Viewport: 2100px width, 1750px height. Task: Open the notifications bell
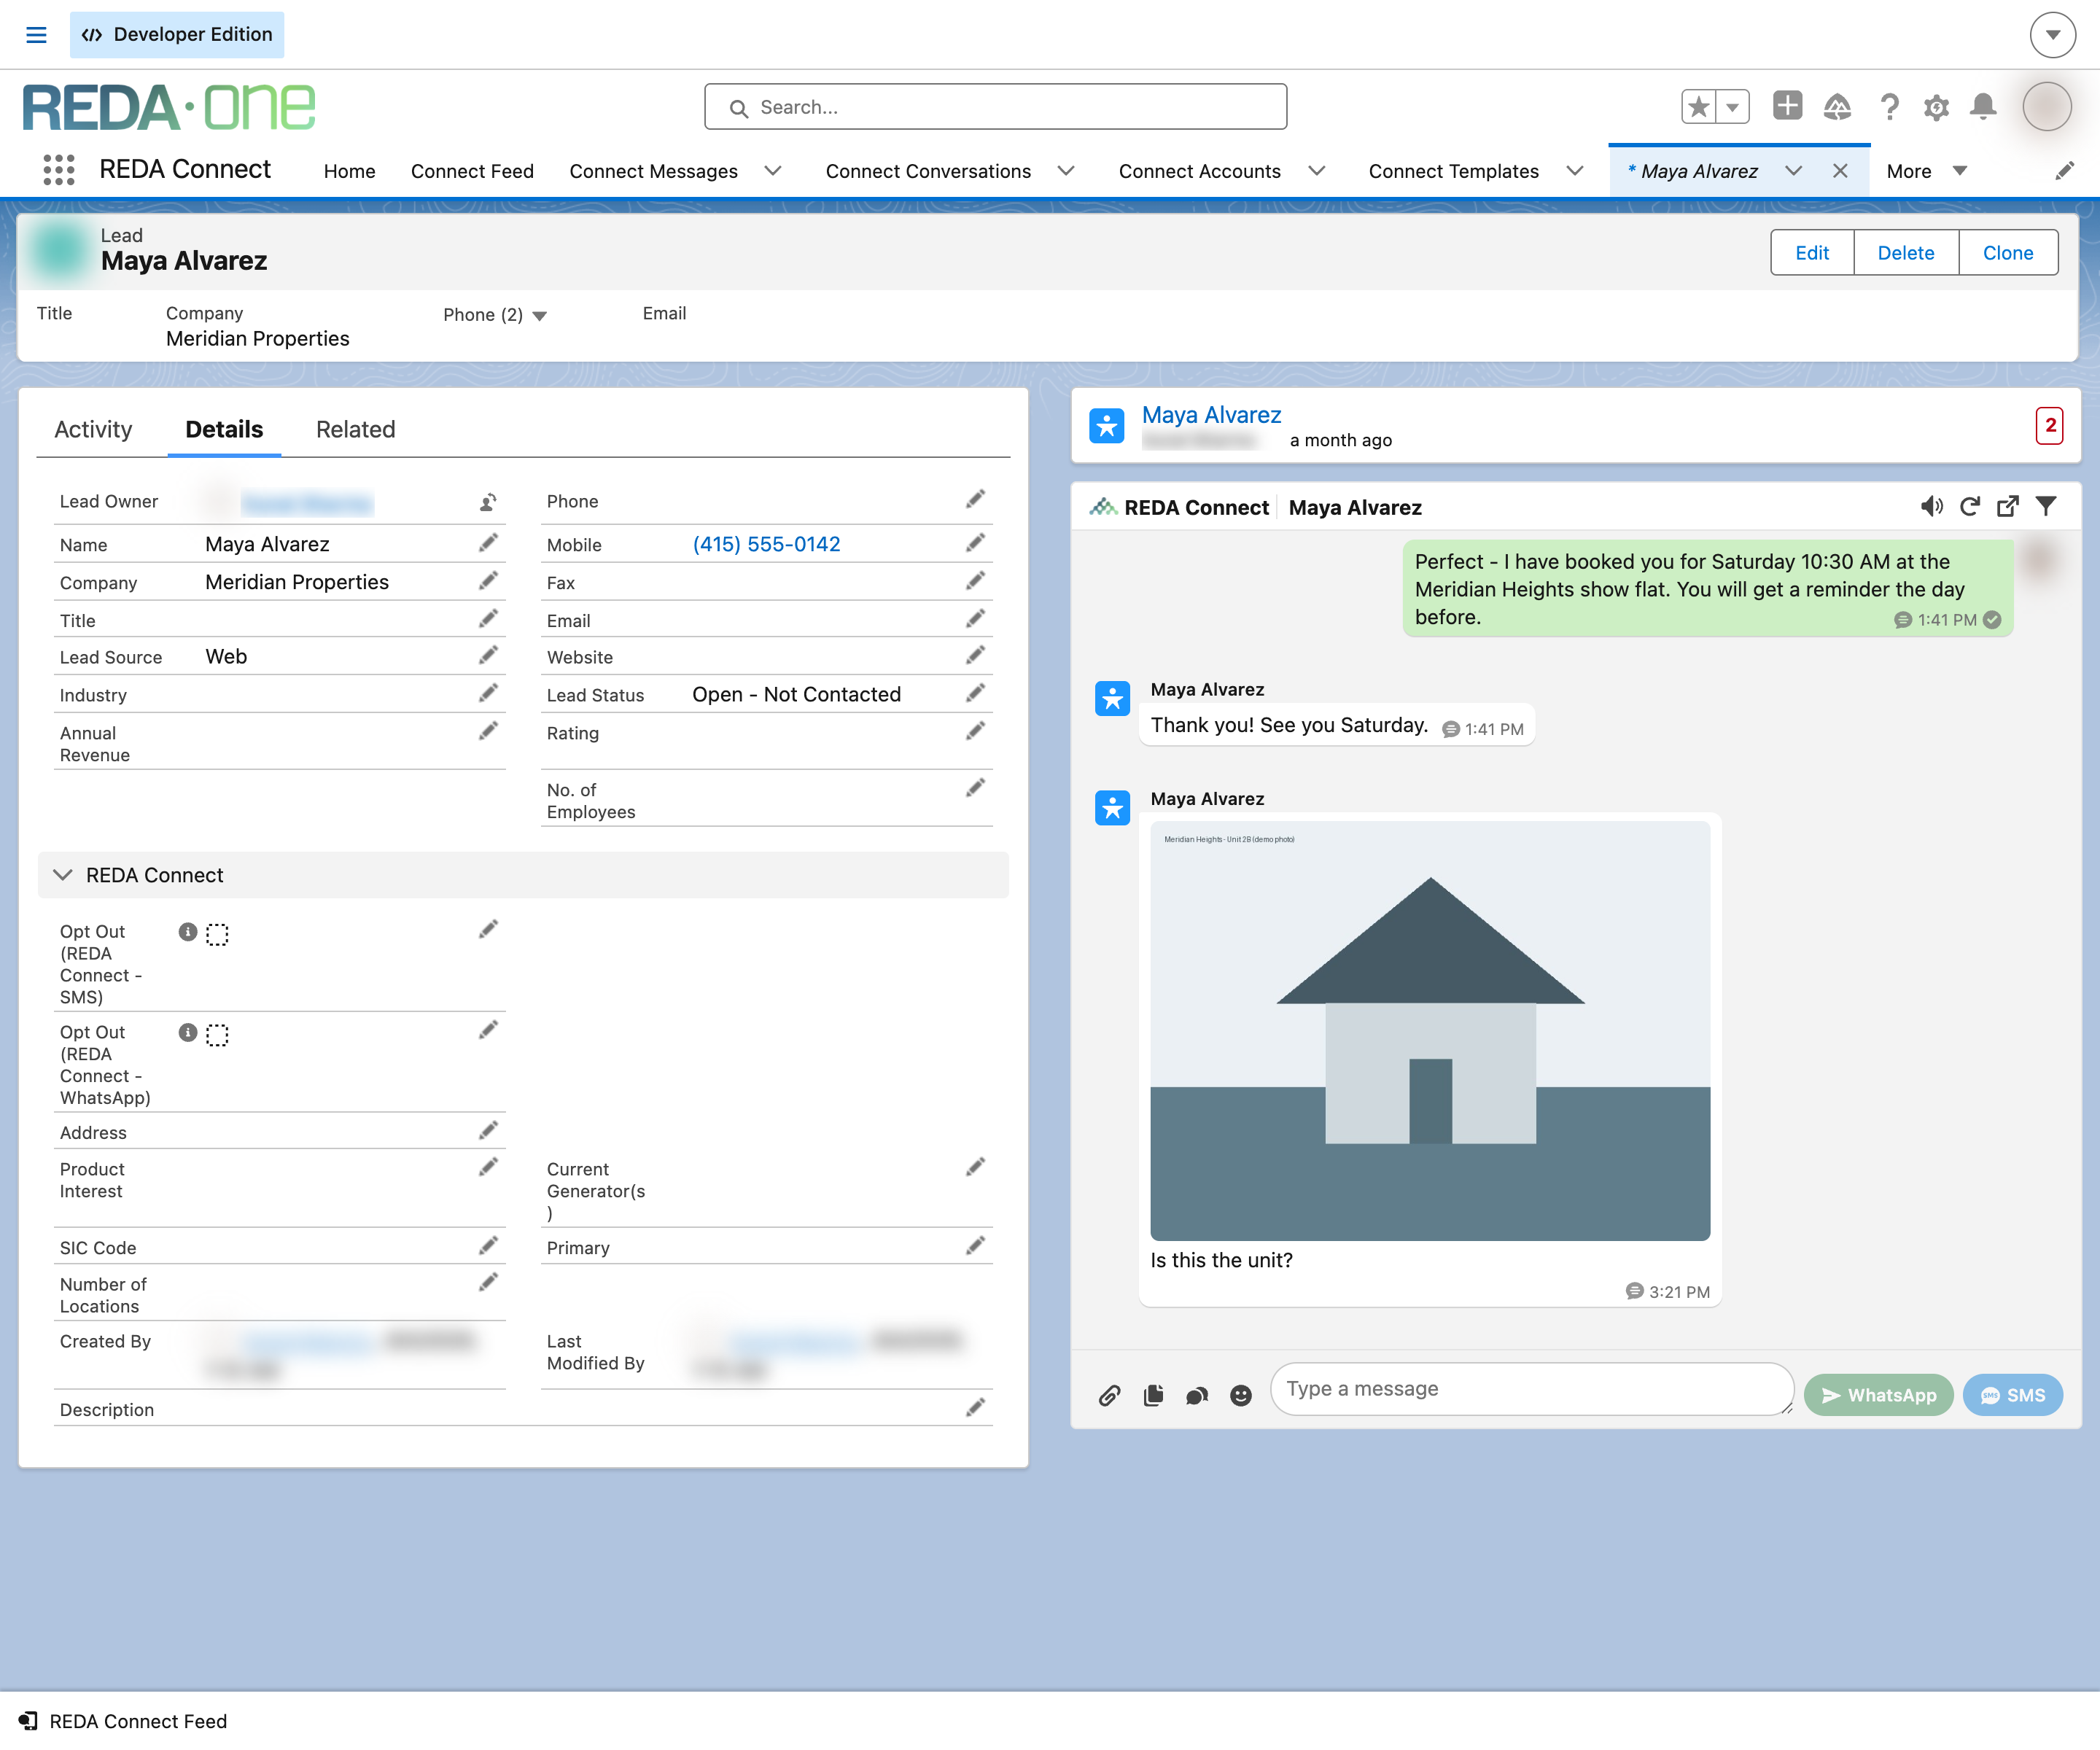(x=1983, y=106)
